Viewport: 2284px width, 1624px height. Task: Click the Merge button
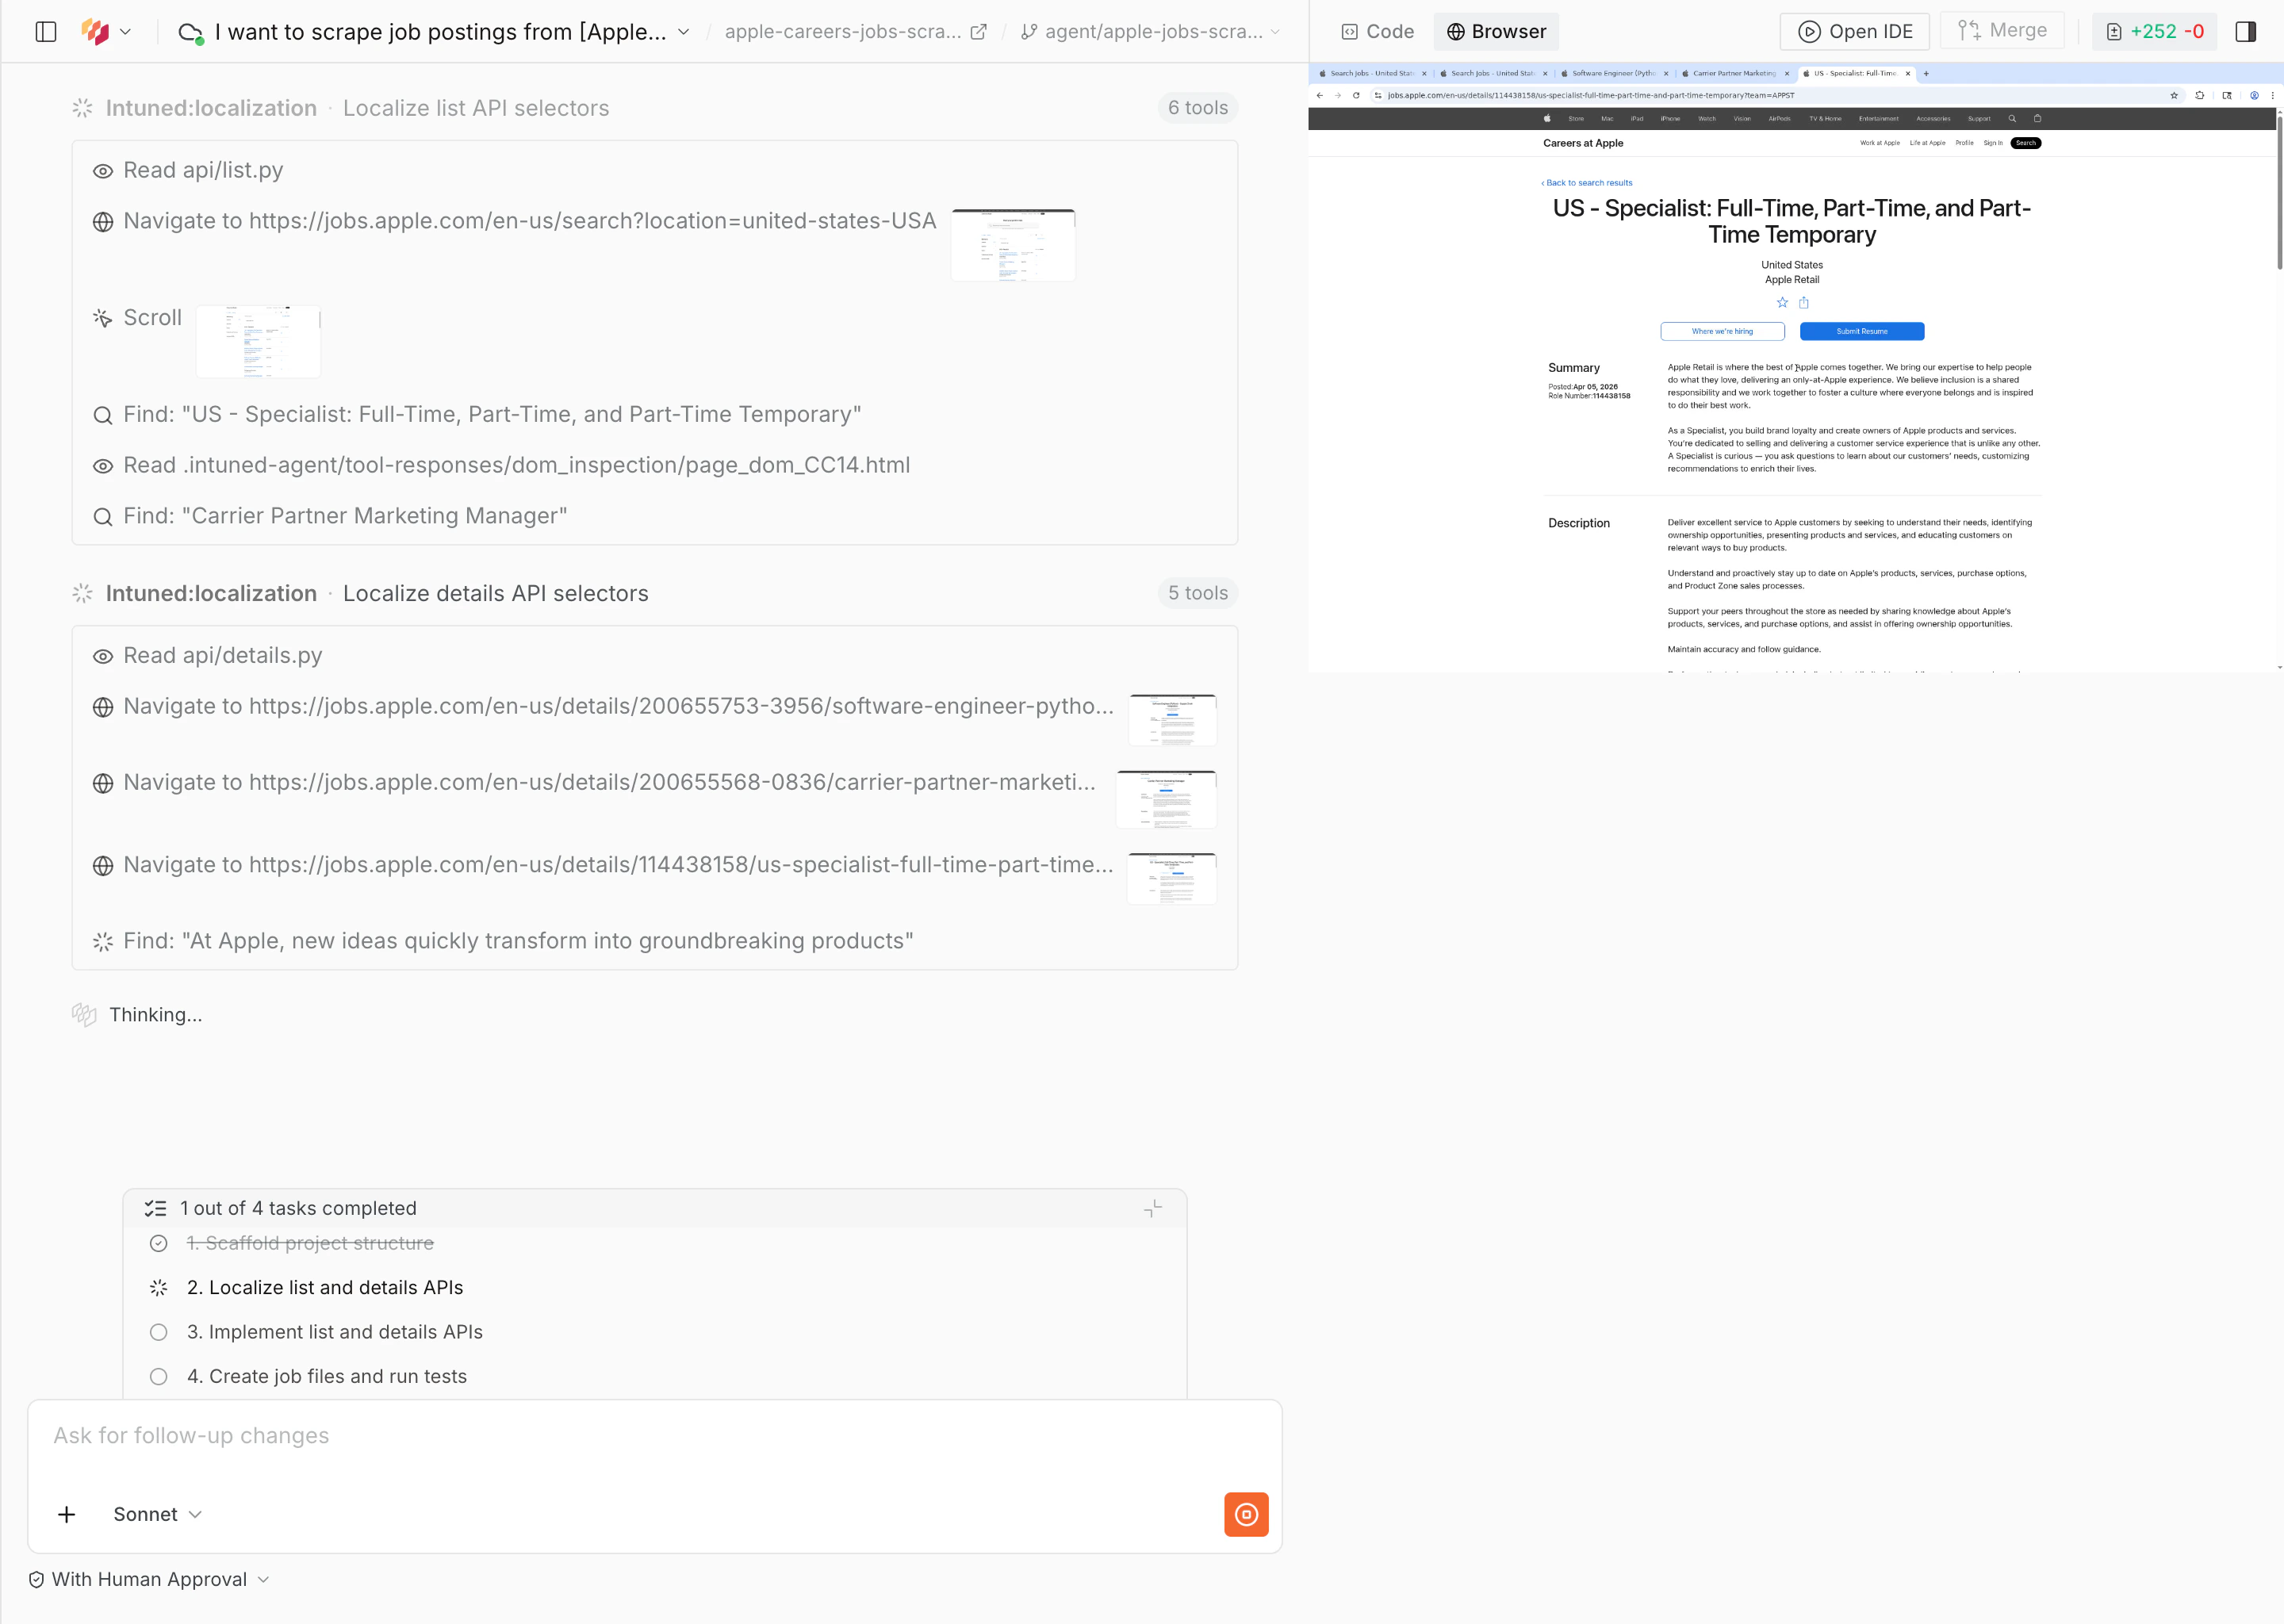coord(2002,31)
